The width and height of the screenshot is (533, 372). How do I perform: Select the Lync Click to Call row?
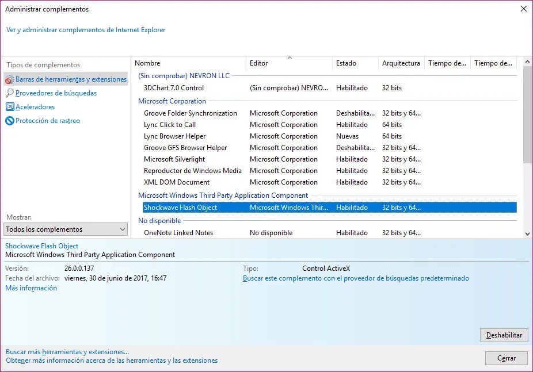(330, 125)
